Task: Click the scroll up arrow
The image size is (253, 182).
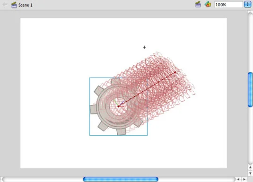Action: [250, 167]
